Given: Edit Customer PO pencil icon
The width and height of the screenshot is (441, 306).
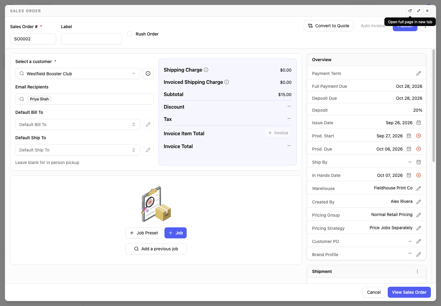Looking at the screenshot, I should 419,241.
